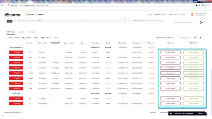Click Продать for the AST row

pos(16,68)
